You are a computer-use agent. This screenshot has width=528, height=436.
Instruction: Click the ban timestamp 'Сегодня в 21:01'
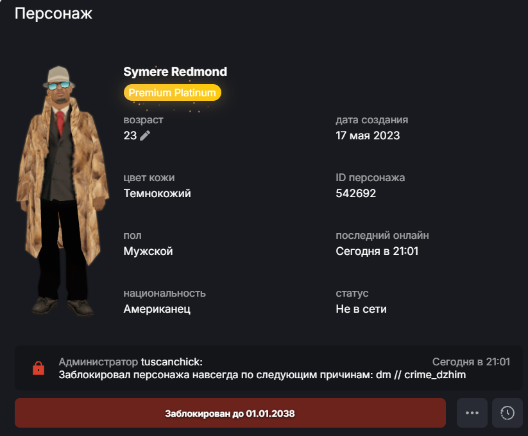point(471,362)
